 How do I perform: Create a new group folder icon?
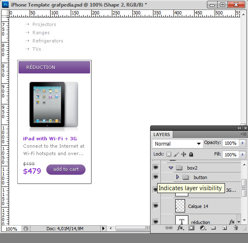213,228
